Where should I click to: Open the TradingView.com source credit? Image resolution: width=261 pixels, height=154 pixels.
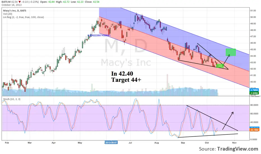point(237,149)
